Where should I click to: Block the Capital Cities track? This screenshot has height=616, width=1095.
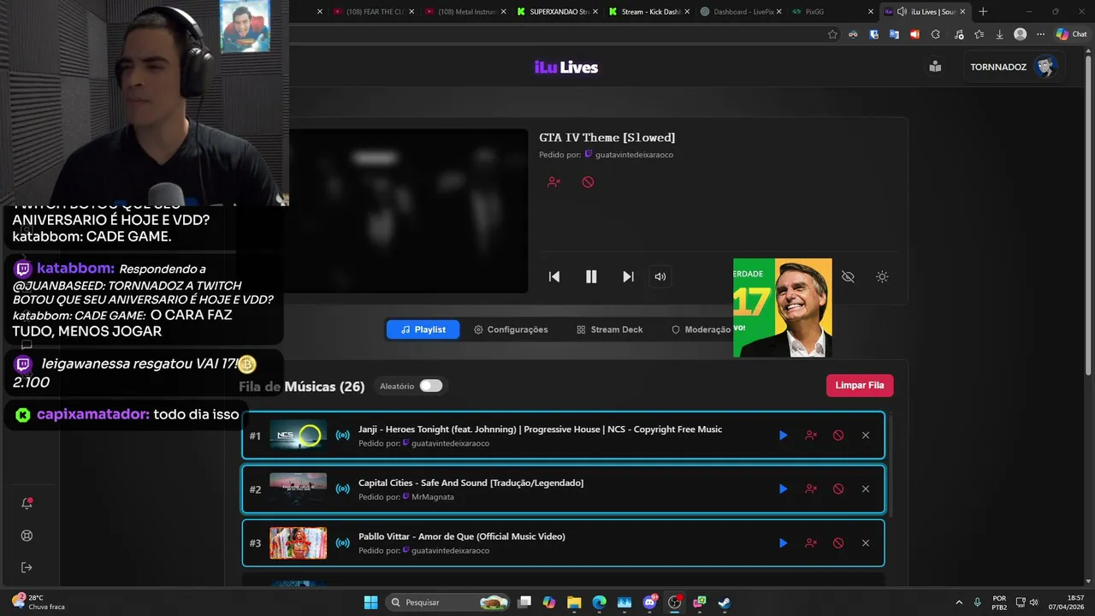tap(838, 489)
